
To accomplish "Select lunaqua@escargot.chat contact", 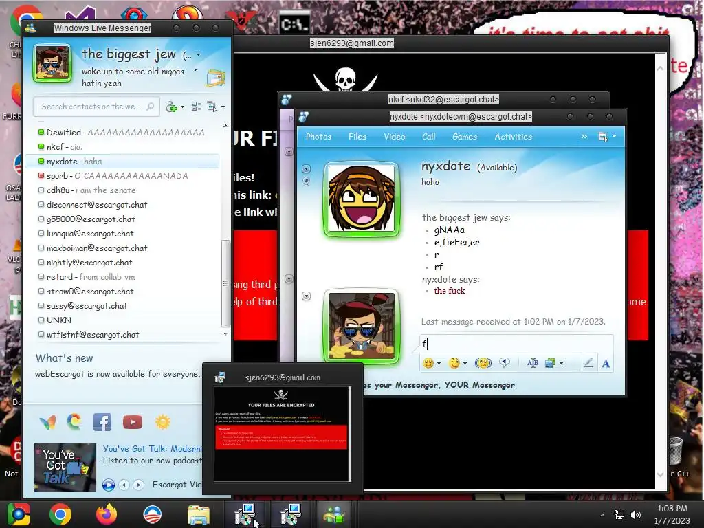I will point(122,234).
